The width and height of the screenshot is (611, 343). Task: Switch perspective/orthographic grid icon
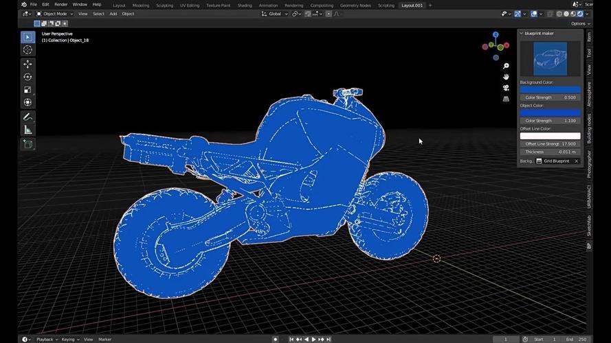[506, 99]
